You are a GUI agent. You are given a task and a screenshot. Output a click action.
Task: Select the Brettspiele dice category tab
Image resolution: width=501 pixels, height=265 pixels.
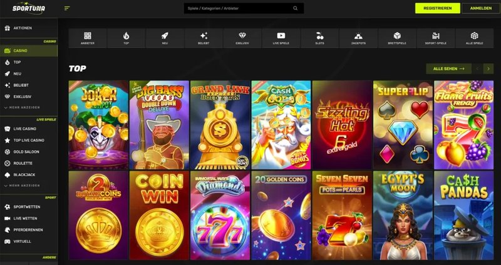(397, 38)
